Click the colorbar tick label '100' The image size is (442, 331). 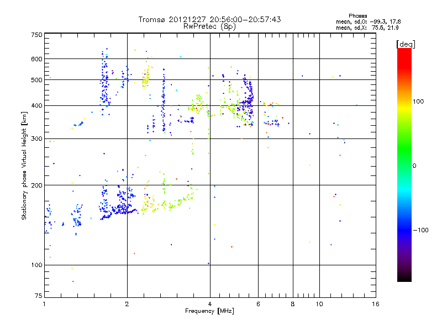[418, 102]
